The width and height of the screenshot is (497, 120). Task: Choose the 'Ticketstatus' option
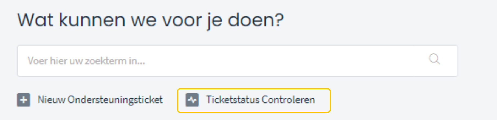[250, 100]
